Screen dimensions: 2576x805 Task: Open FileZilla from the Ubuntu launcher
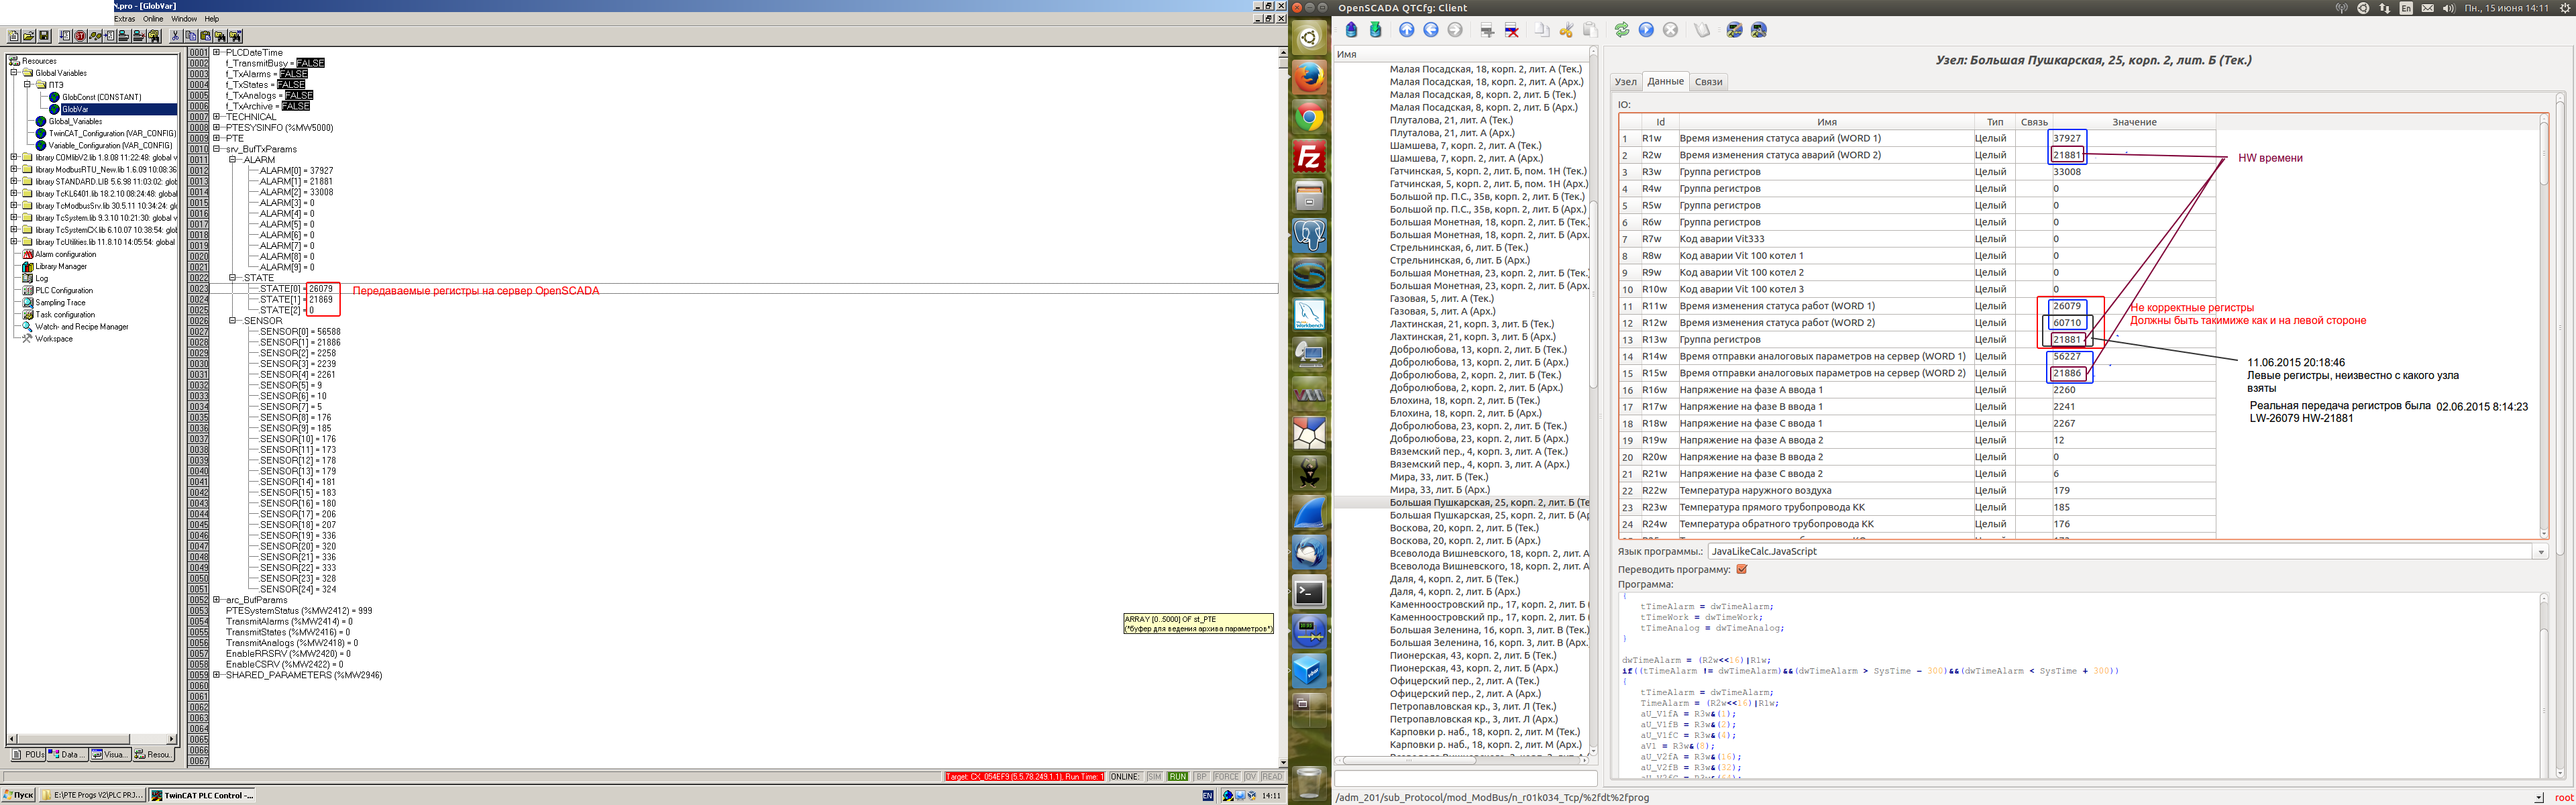[x=1309, y=157]
